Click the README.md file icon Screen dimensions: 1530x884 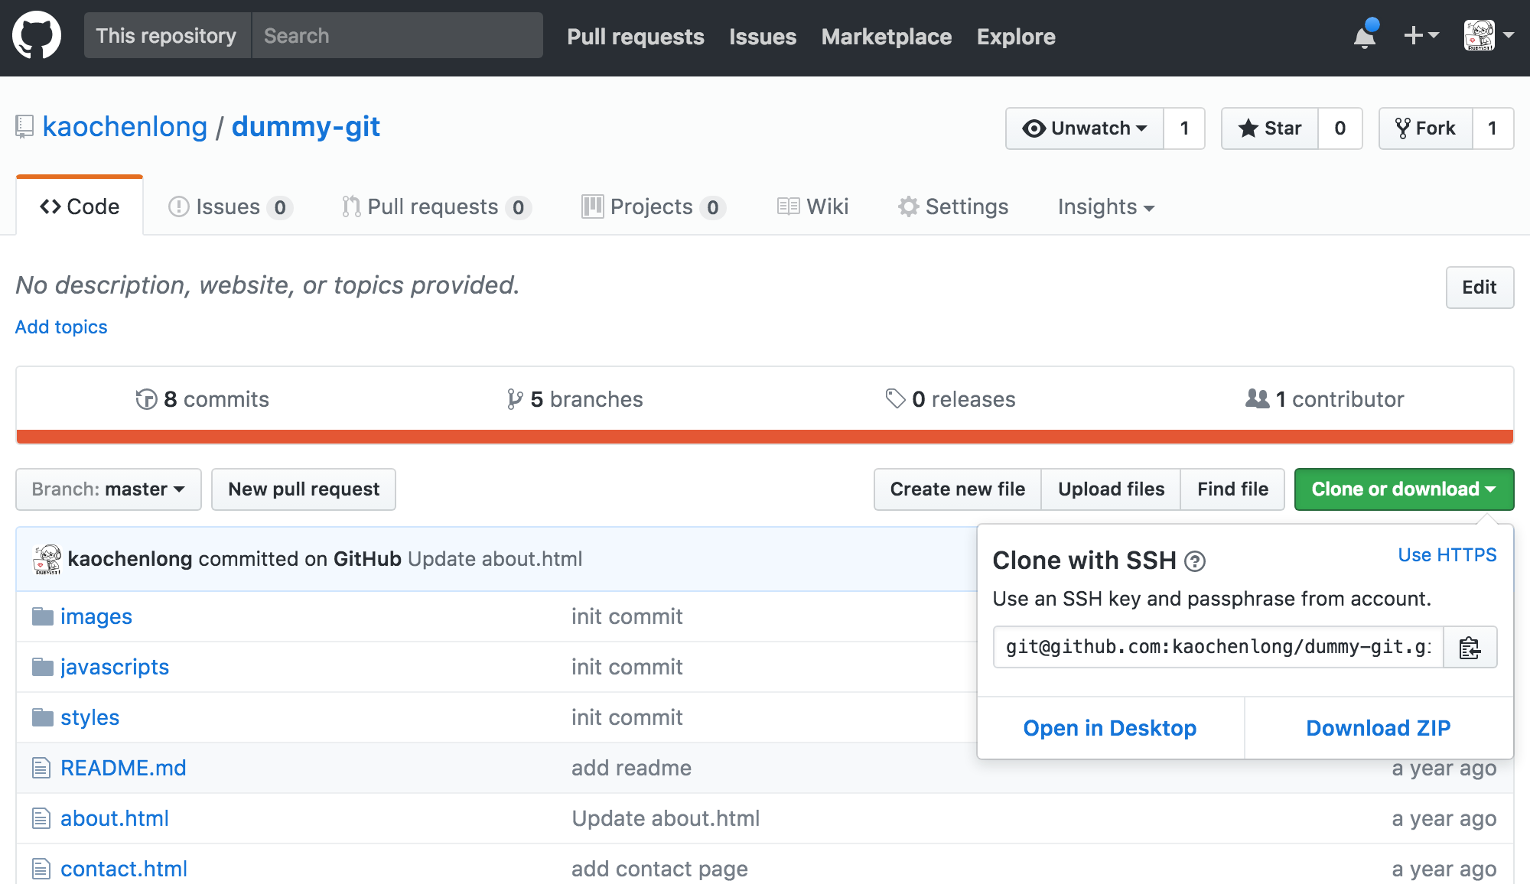click(41, 768)
